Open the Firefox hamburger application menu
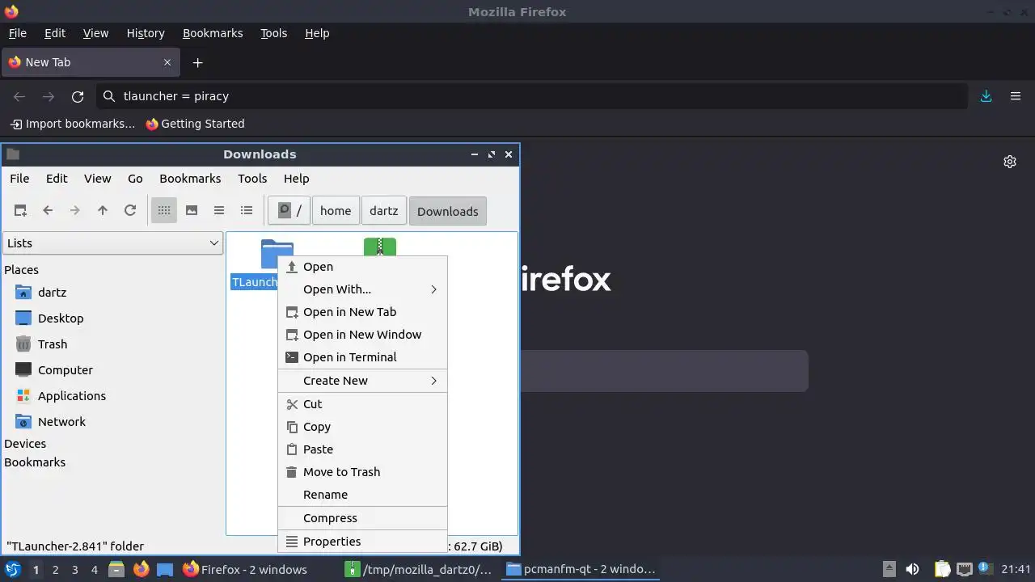 1016,96
